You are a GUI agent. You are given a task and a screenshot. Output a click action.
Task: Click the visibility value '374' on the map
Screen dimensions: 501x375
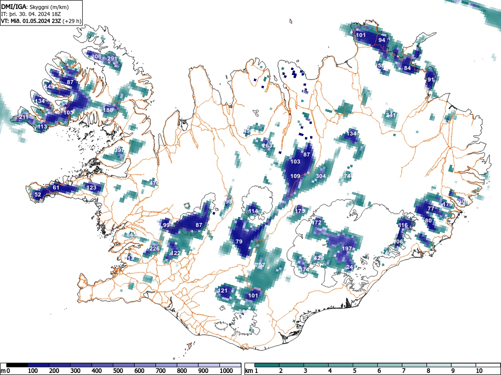point(304,270)
